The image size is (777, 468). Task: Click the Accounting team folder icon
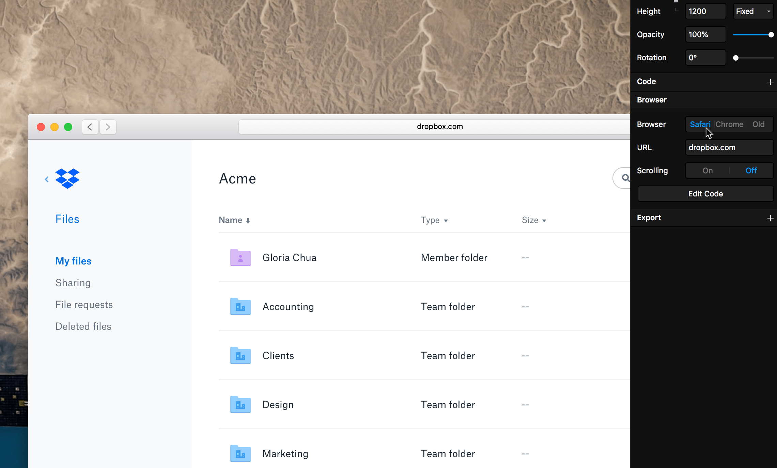tap(240, 306)
